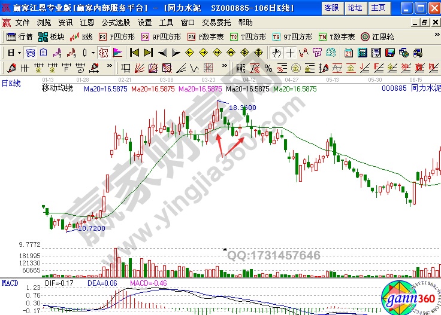
Task: Switch to K线 candlestick chart view
Action: tap(81, 36)
